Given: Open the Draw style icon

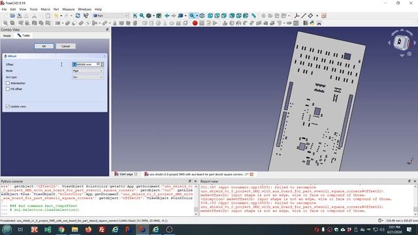Looking at the screenshot, I should pyautogui.click(x=149, y=16).
